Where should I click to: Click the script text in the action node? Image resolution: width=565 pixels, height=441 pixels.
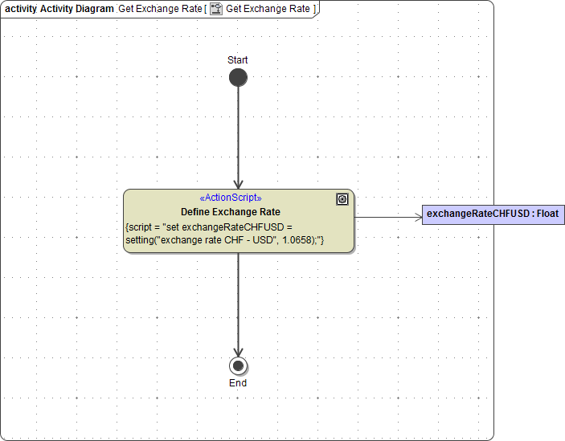click(225, 234)
